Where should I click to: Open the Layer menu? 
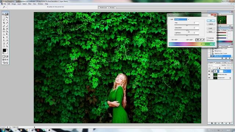(19, 4)
